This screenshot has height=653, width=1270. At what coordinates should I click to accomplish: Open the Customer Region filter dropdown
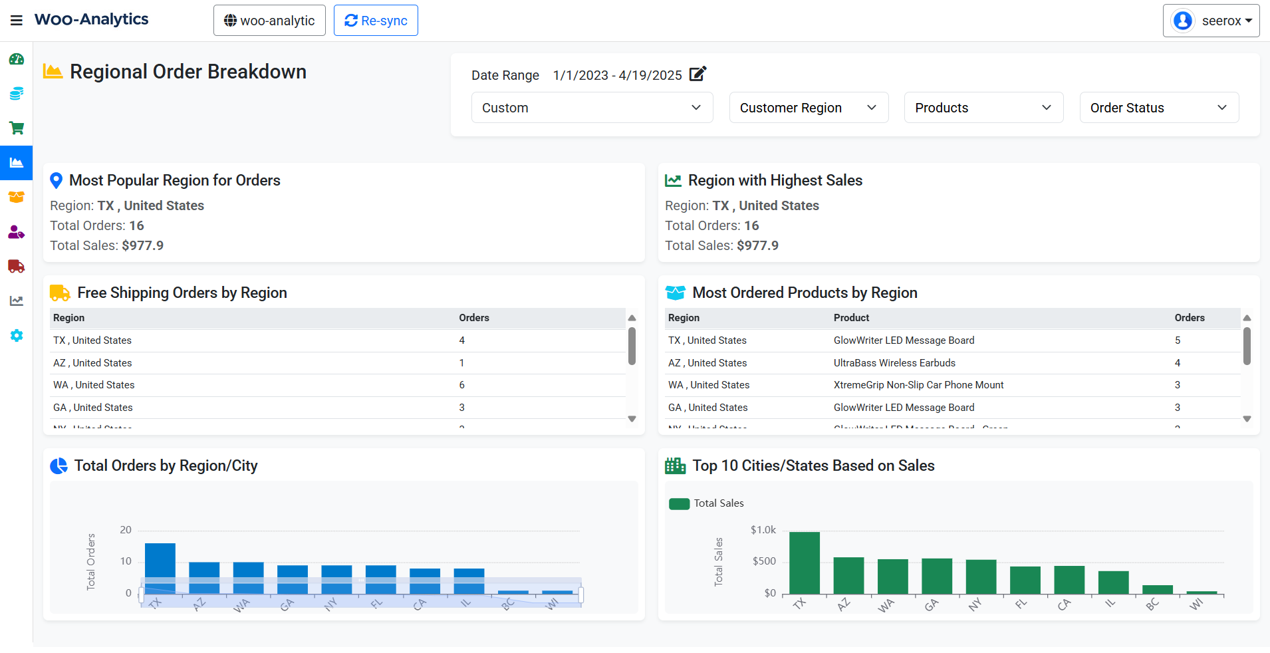pos(808,108)
